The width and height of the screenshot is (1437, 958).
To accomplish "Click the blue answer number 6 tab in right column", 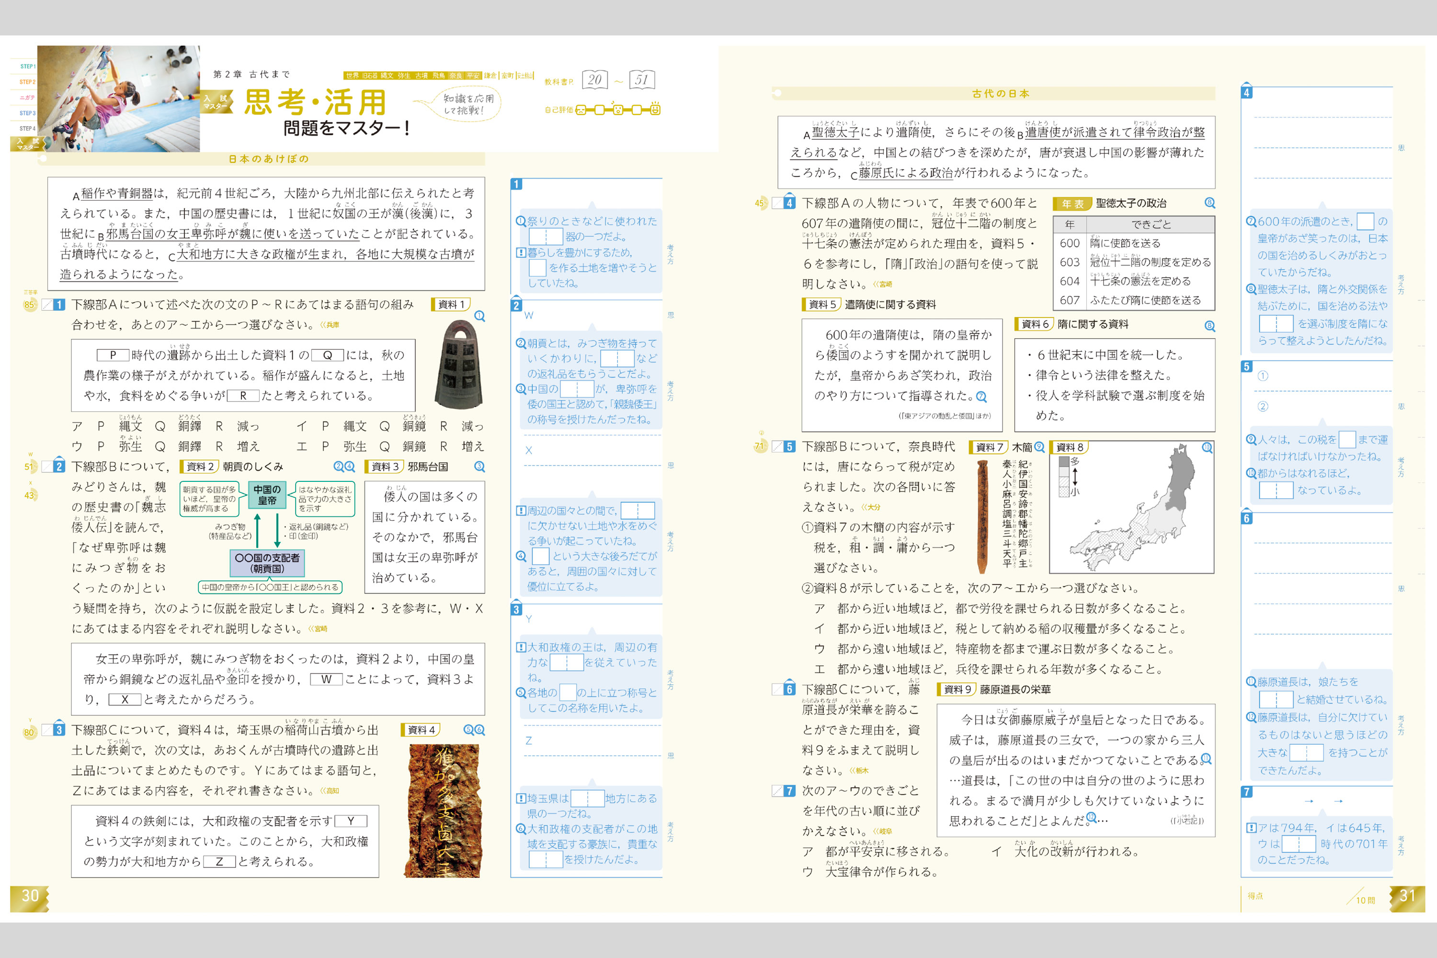I will tap(1247, 518).
